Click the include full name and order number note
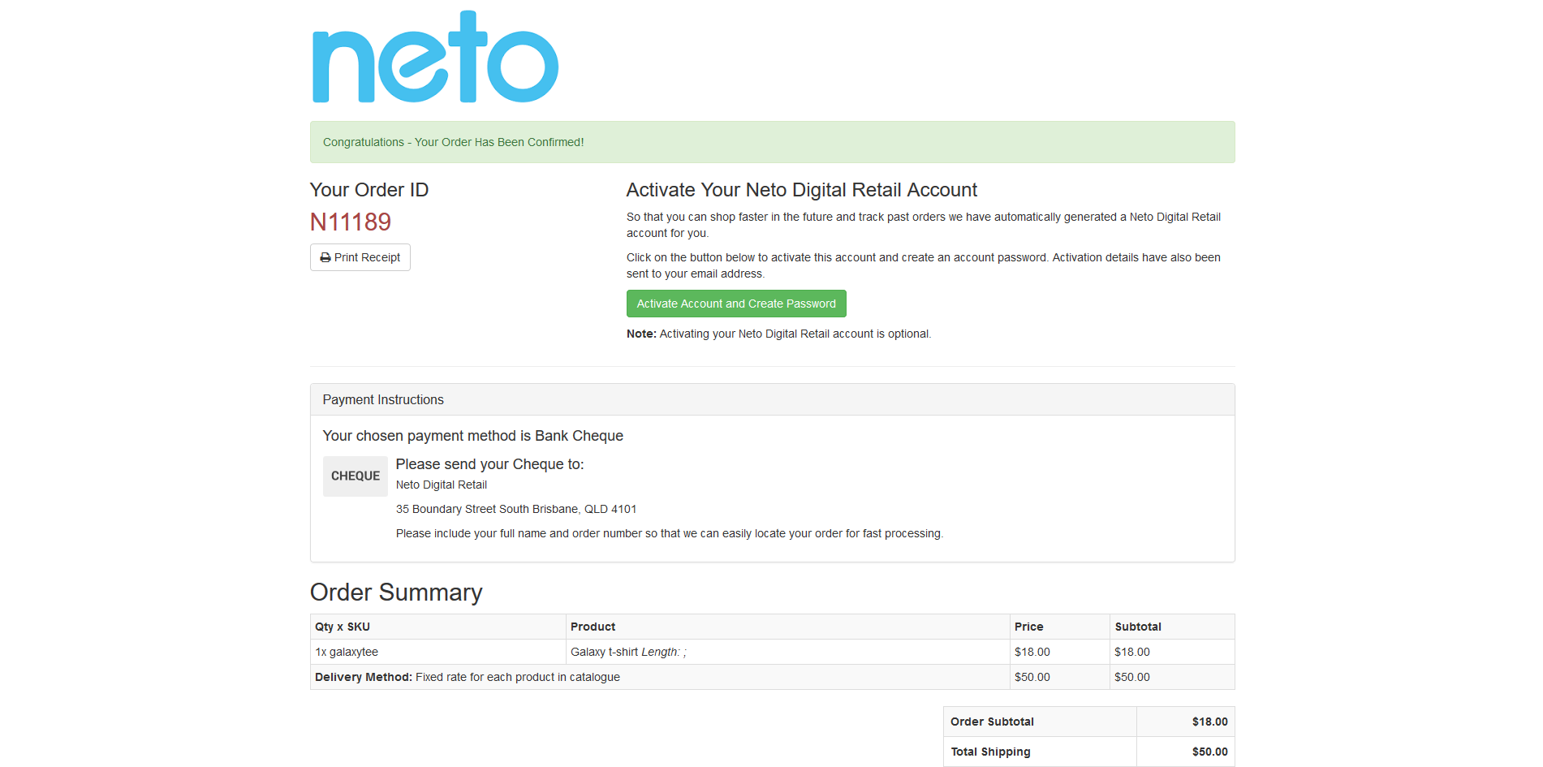 pyautogui.click(x=670, y=533)
